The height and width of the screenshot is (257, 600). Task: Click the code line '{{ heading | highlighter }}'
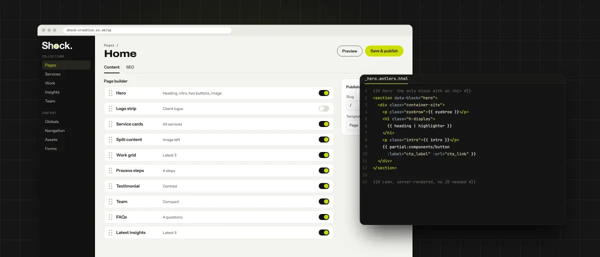pos(419,126)
